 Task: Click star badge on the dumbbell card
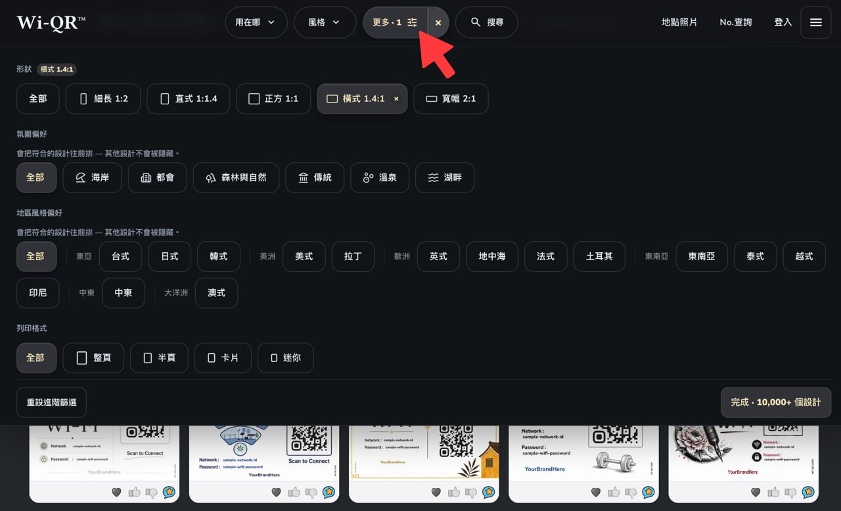click(x=648, y=492)
